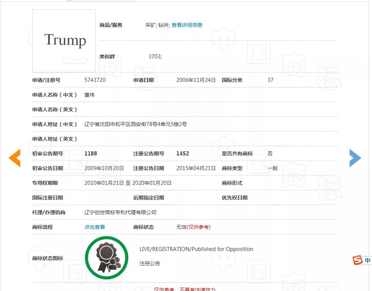Go to next trademark with blue arrow

click(355, 158)
